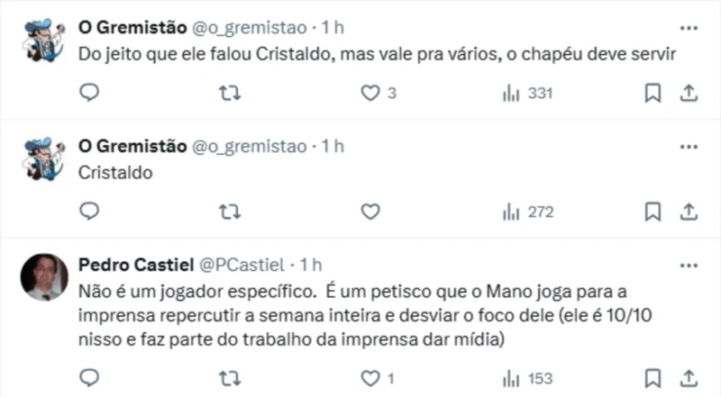View analytics showing 272 views

click(526, 212)
